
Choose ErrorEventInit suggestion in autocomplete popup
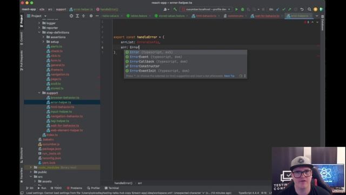[185, 71]
